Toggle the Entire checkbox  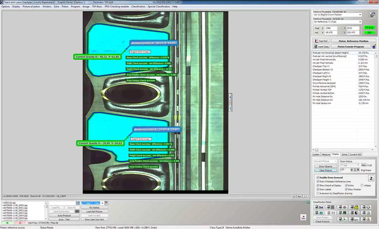point(346,185)
